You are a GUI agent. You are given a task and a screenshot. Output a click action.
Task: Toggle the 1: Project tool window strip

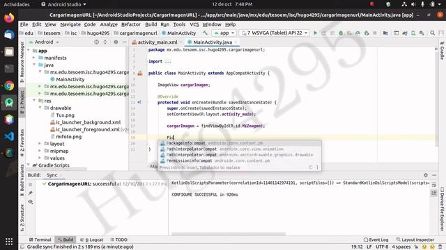(x=22, y=103)
